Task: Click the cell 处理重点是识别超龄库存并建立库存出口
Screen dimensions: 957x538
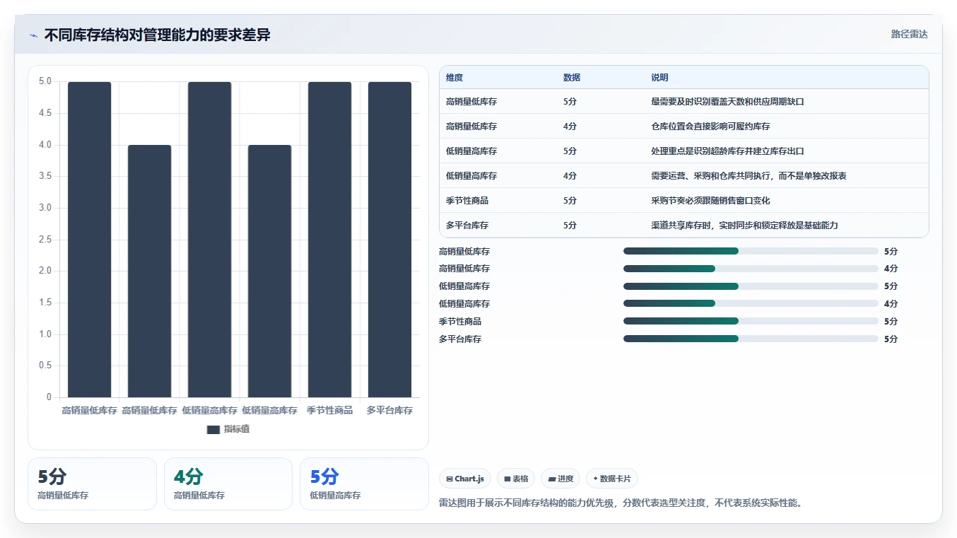Action: point(728,151)
